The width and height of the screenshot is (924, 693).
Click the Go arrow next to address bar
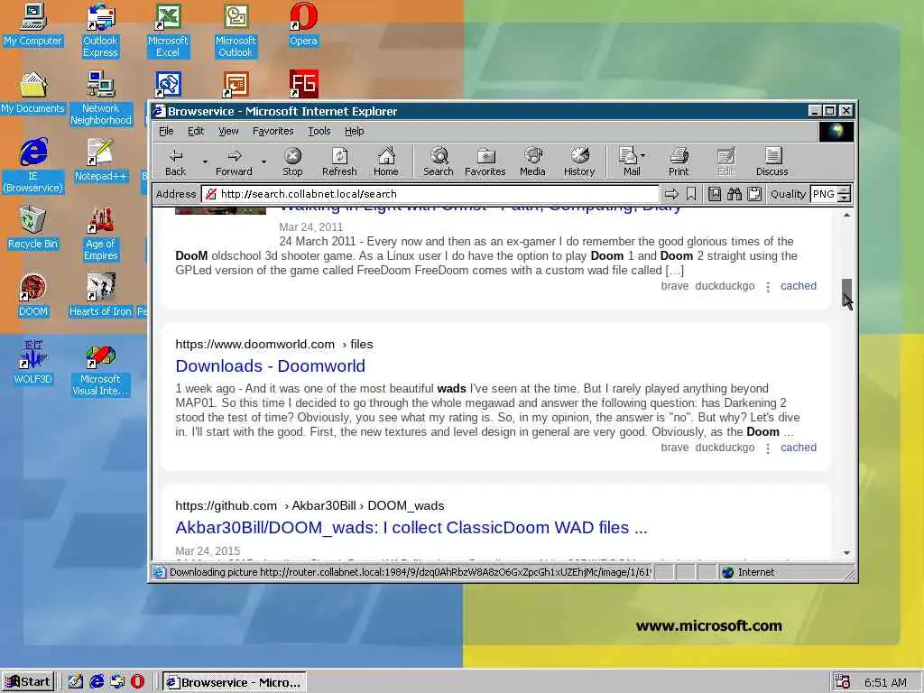tap(671, 194)
